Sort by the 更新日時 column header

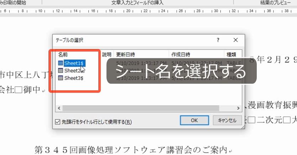(125, 55)
